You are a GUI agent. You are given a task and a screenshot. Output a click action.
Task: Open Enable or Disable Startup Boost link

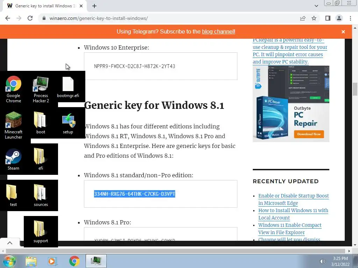pos(294,199)
